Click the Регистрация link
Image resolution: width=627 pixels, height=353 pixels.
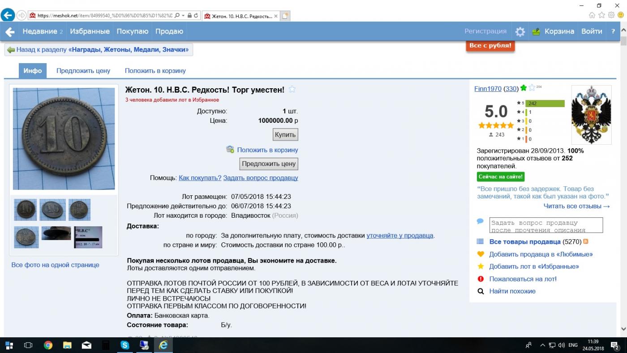485,31
